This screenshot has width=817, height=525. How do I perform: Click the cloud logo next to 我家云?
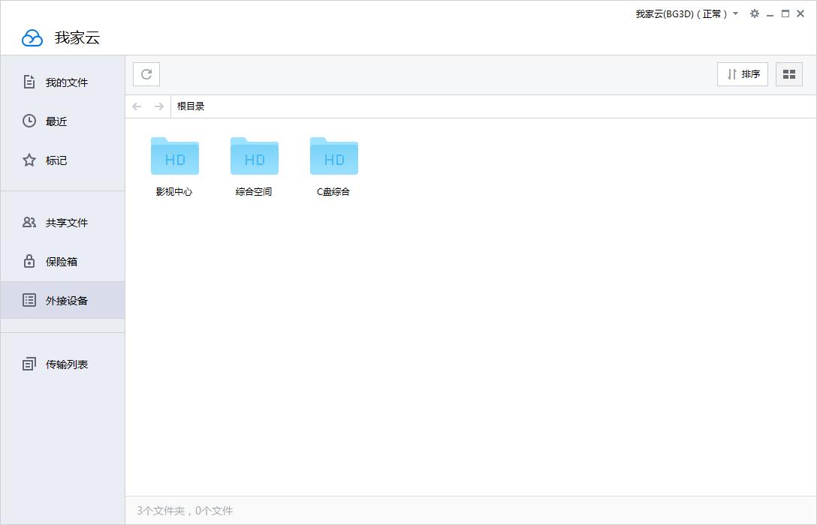pyautogui.click(x=30, y=36)
